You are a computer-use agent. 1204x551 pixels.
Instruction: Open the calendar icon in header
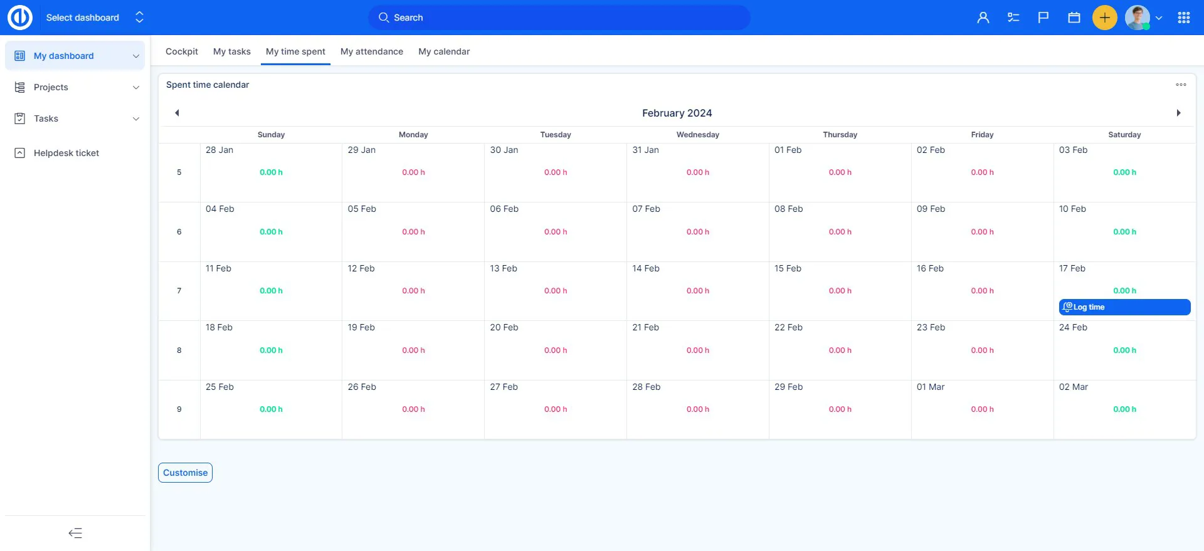(x=1074, y=18)
